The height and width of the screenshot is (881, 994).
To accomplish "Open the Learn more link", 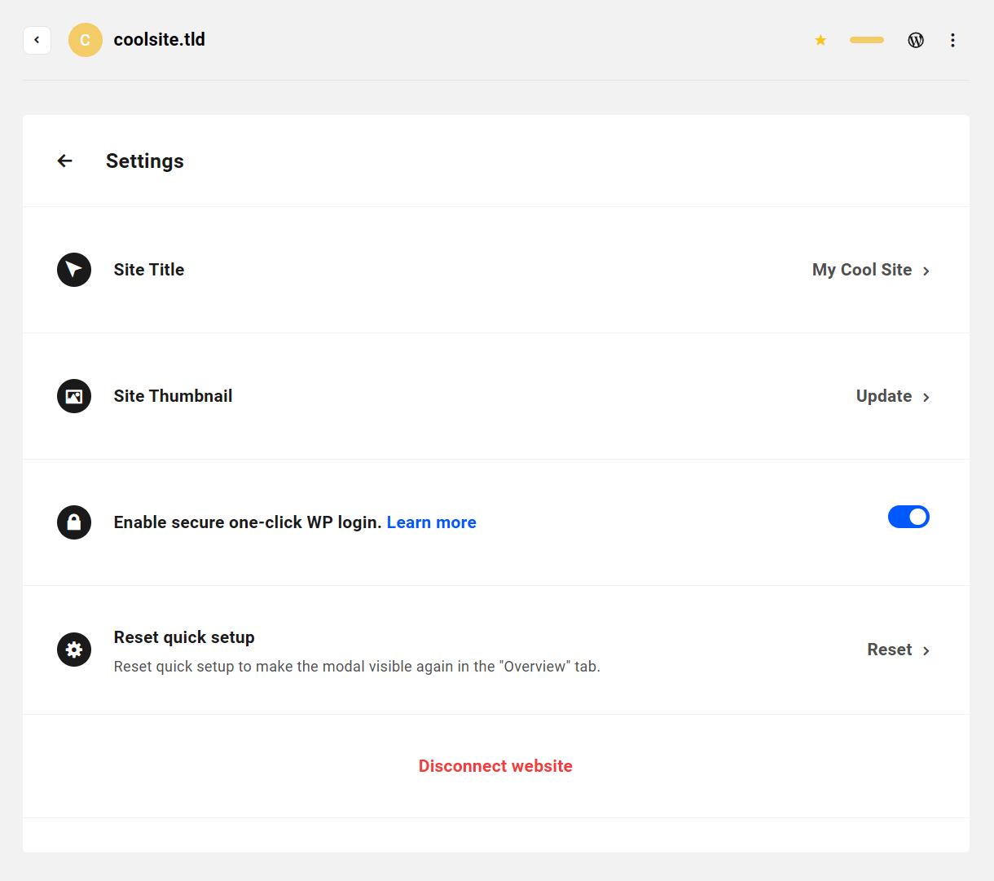I will pyautogui.click(x=432, y=522).
